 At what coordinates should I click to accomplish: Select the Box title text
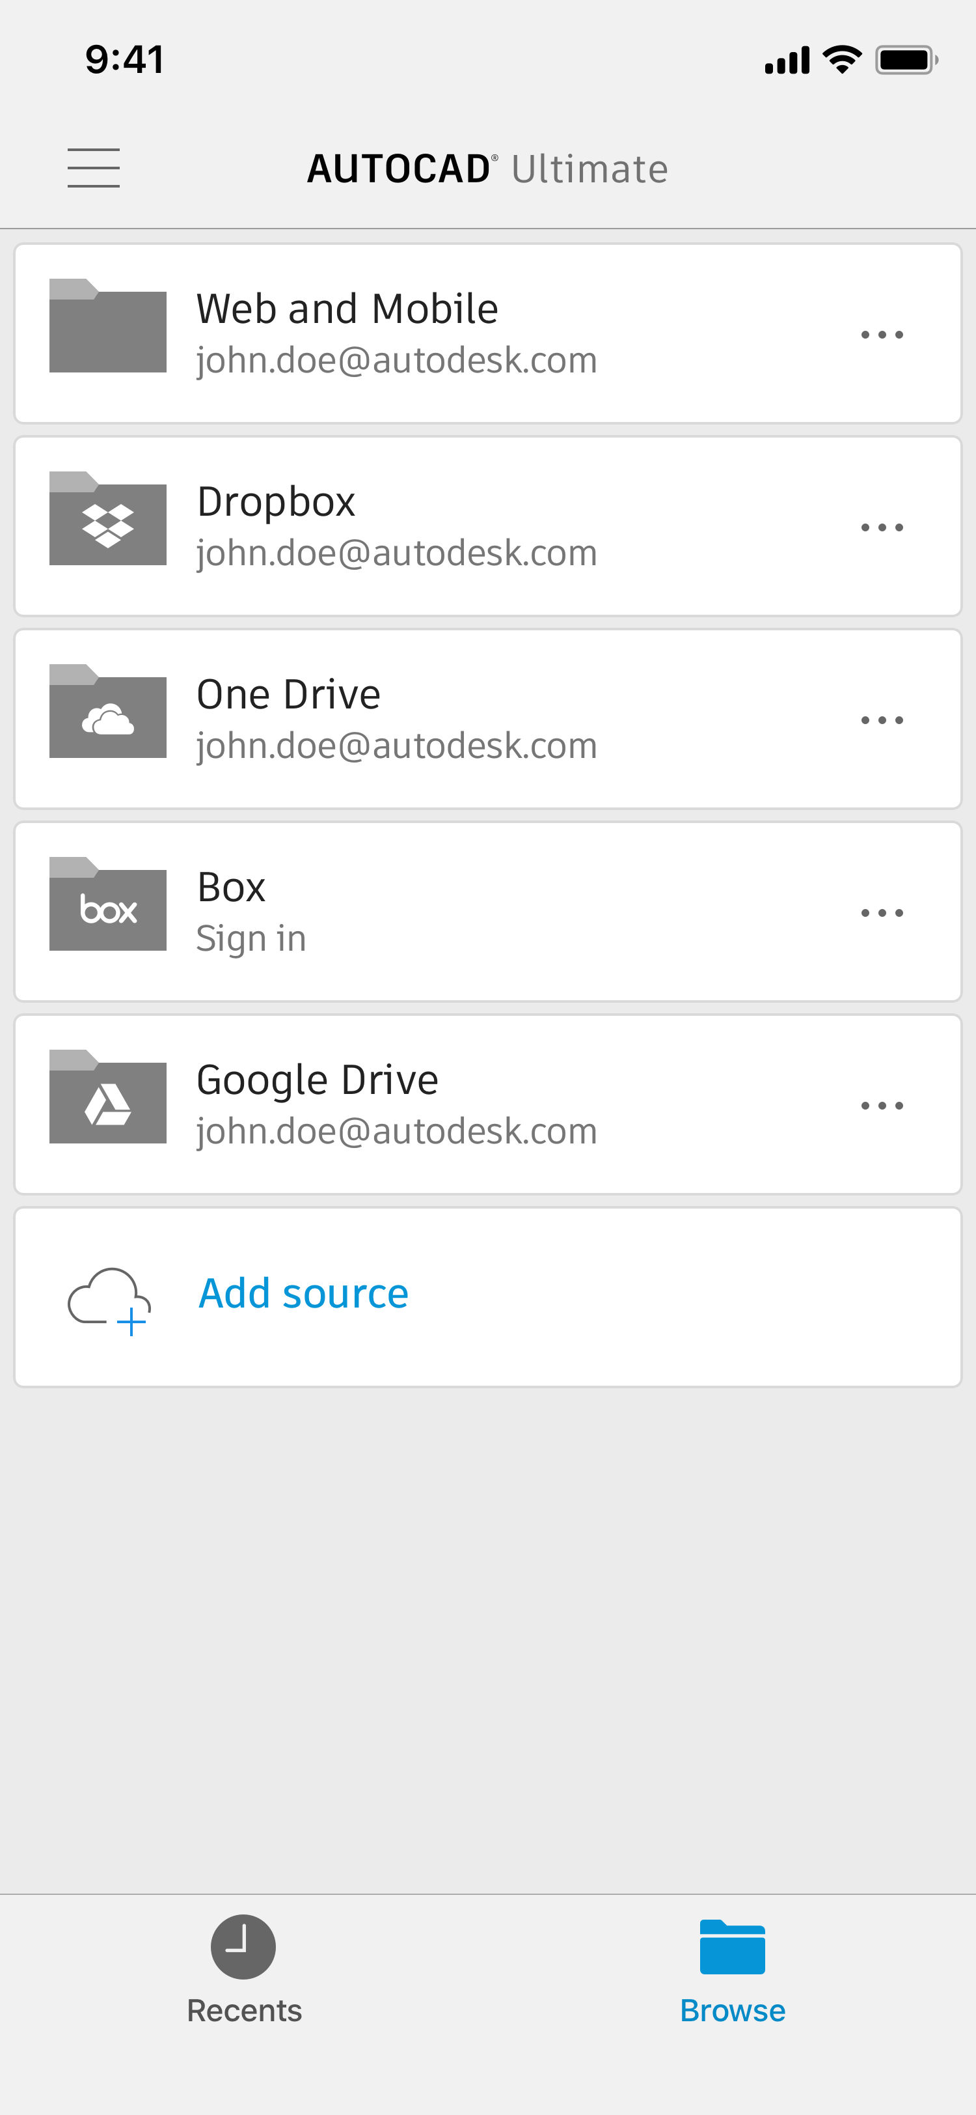230,888
